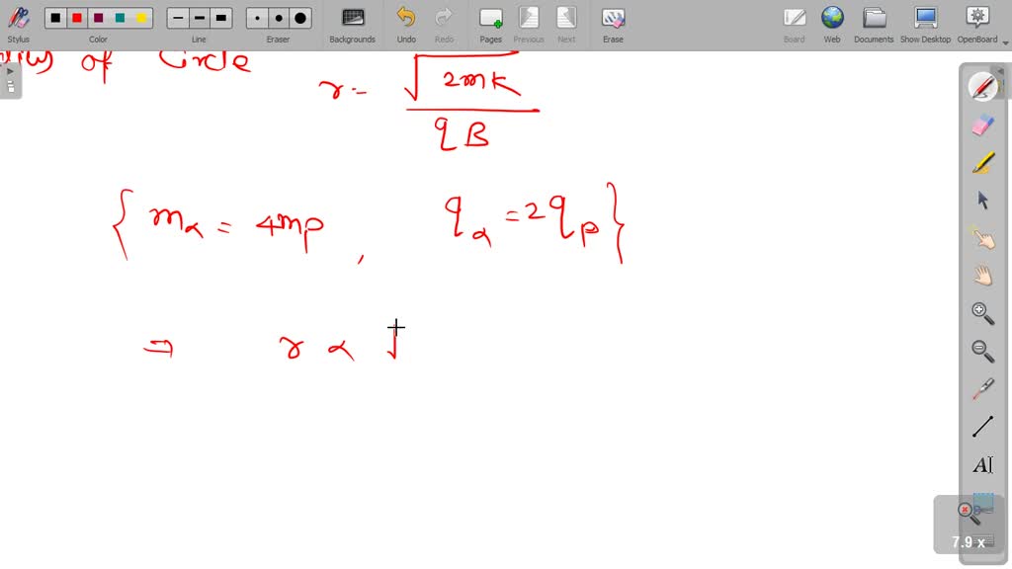Select the straight line drawing tool
1012x569 pixels.
[x=983, y=427]
